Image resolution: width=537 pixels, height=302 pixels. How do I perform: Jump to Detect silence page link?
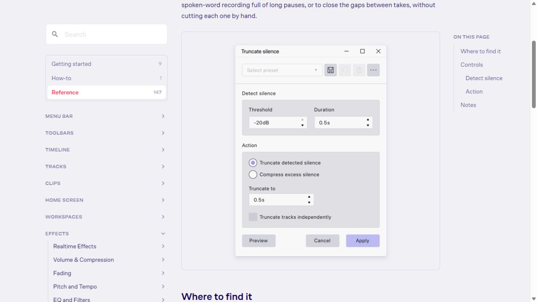[484, 78]
